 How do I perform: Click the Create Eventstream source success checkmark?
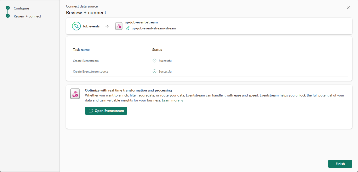click(154, 71)
